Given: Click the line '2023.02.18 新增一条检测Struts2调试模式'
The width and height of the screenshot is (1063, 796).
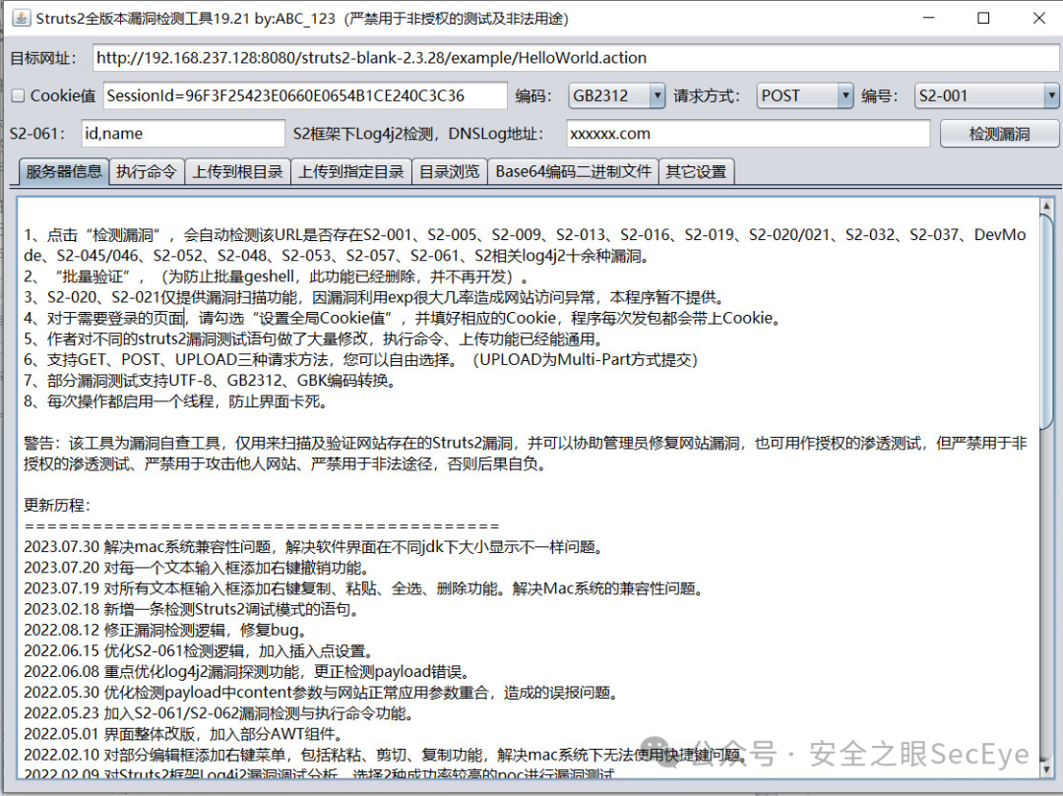Looking at the screenshot, I should tap(192, 609).
